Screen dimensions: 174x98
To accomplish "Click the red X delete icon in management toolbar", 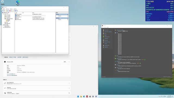I will click(10, 11).
